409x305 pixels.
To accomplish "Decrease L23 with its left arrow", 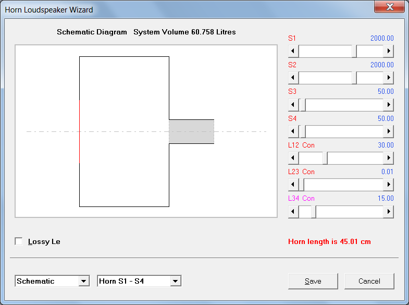I will 293,185.
